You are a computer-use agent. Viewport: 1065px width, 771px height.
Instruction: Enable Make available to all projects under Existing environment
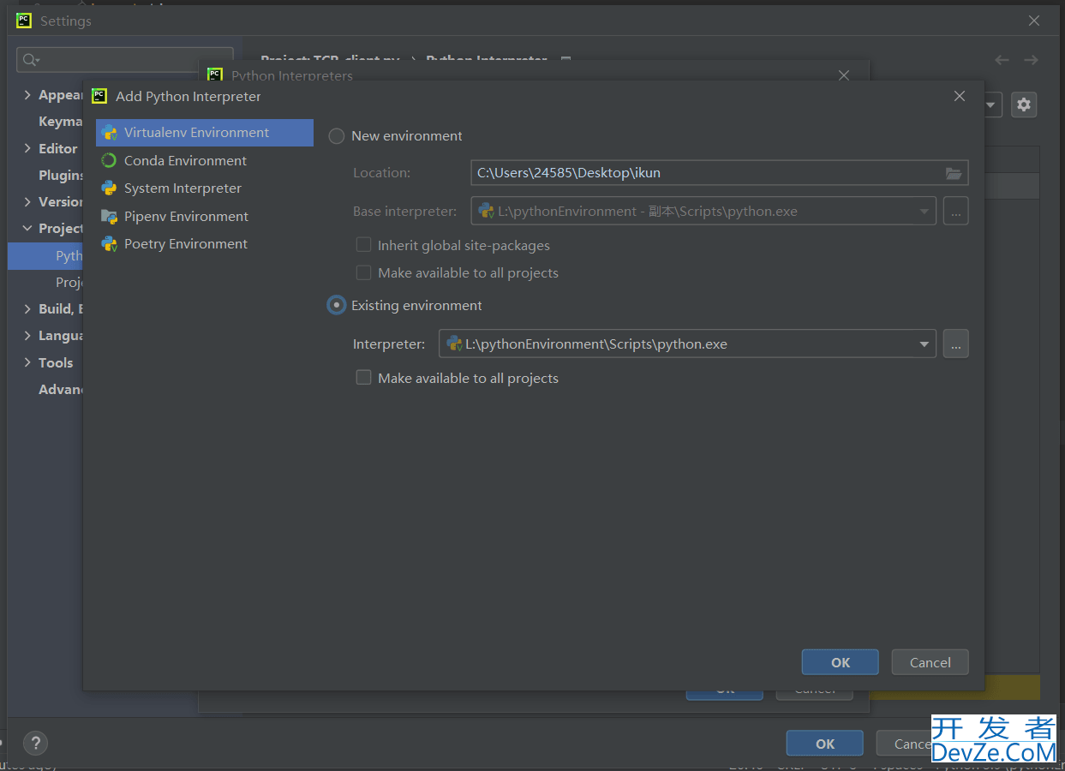[x=363, y=378]
